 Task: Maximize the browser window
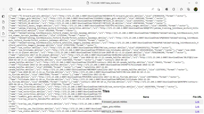click(x=196, y=3)
